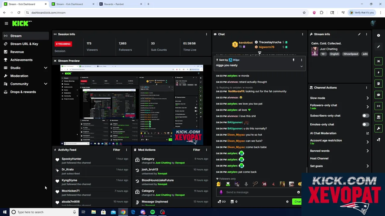Viewport: 385px width, 216px height.
Task: Open the Stream preview panel icon in right rail
Action: 378,61
